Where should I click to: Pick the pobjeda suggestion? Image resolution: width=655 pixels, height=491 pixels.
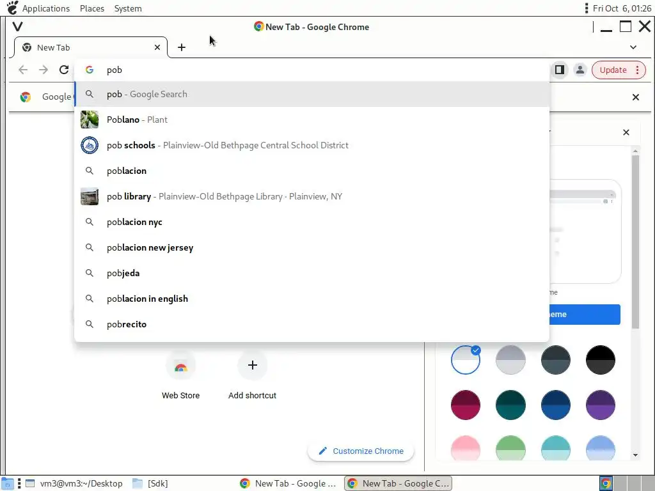312,273
